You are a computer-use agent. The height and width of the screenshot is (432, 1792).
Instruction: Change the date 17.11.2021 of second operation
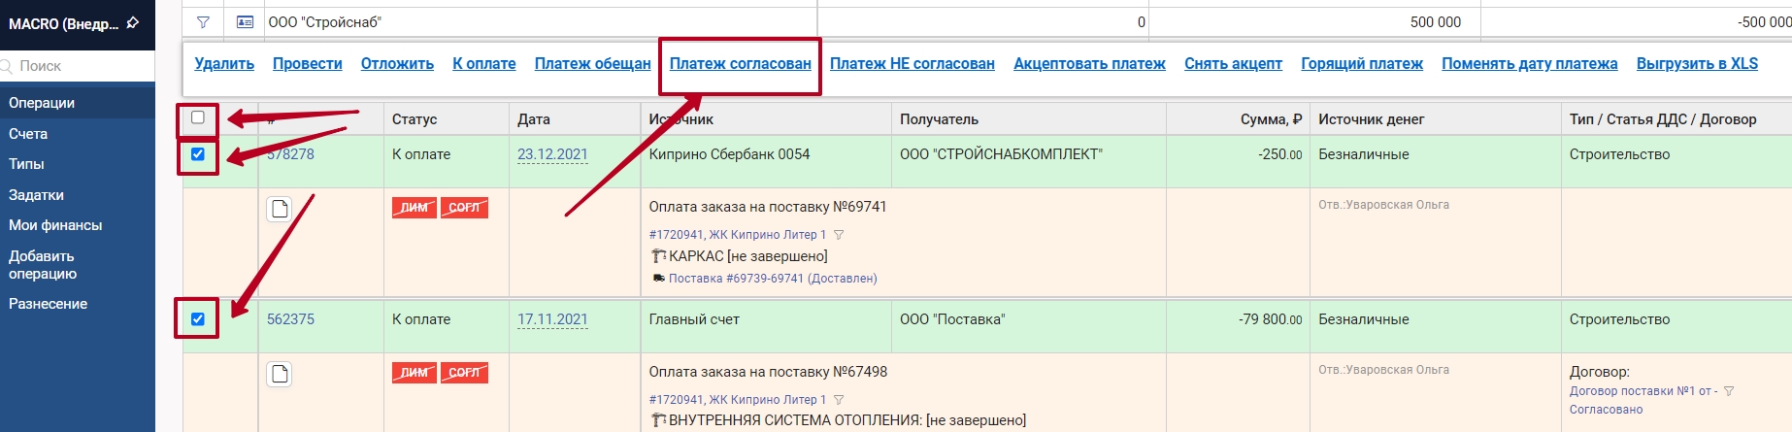[x=551, y=319]
